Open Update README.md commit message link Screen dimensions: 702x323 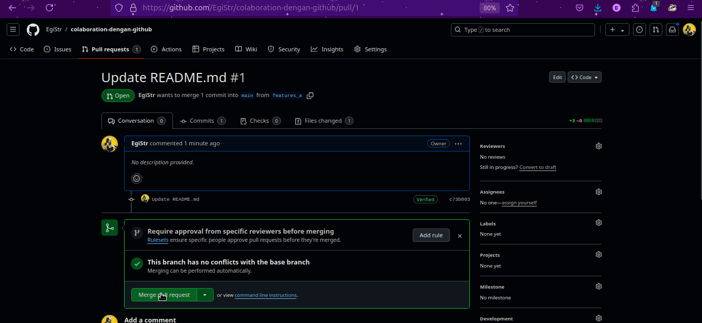pos(175,199)
